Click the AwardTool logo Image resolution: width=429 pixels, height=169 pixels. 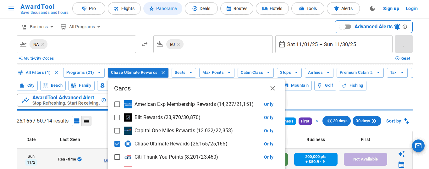44,9
